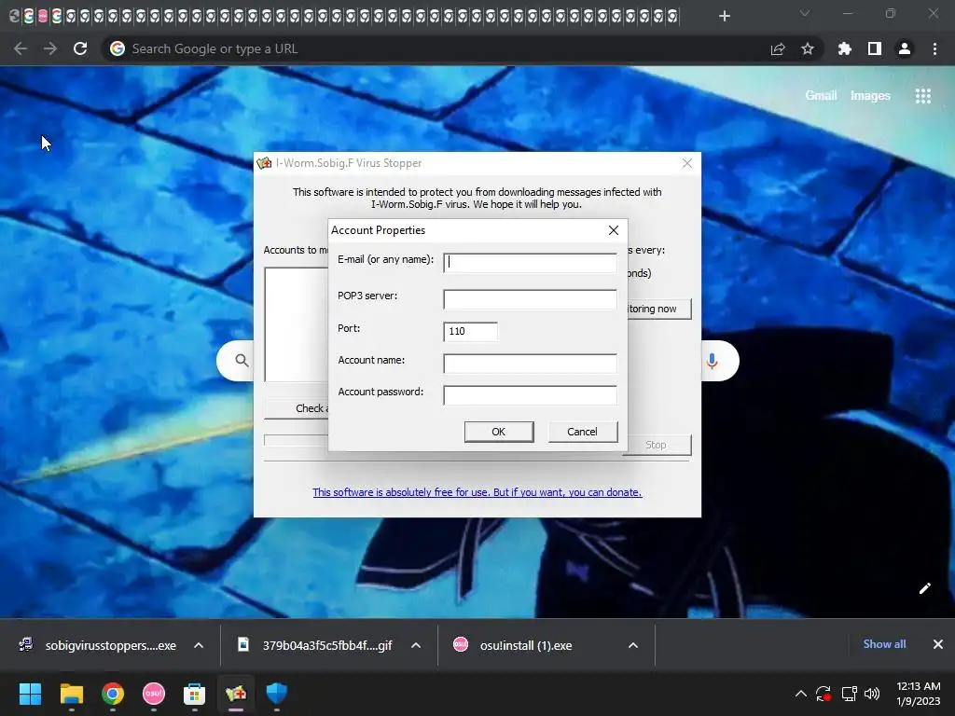Select the Account password field
The width and height of the screenshot is (955, 716).
[530, 395]
